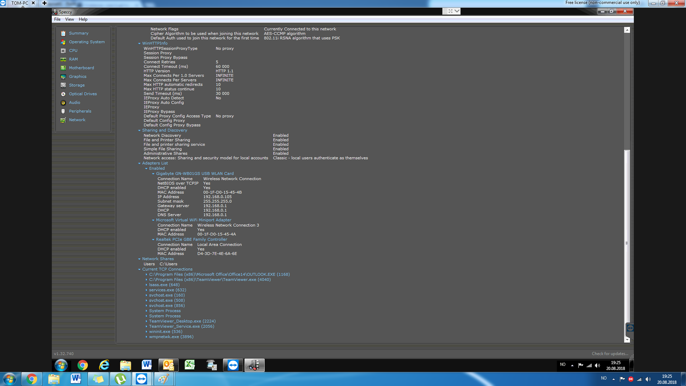Open the Optical Drives section
This screenshot has height=386, width=686.
(83, 94)
